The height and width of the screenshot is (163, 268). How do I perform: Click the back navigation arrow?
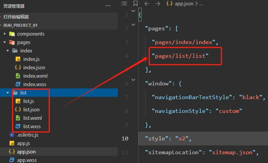(x=147, y=3)
